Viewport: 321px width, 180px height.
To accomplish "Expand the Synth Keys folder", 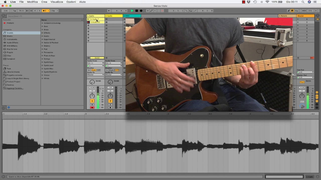I will coord(42,62).
